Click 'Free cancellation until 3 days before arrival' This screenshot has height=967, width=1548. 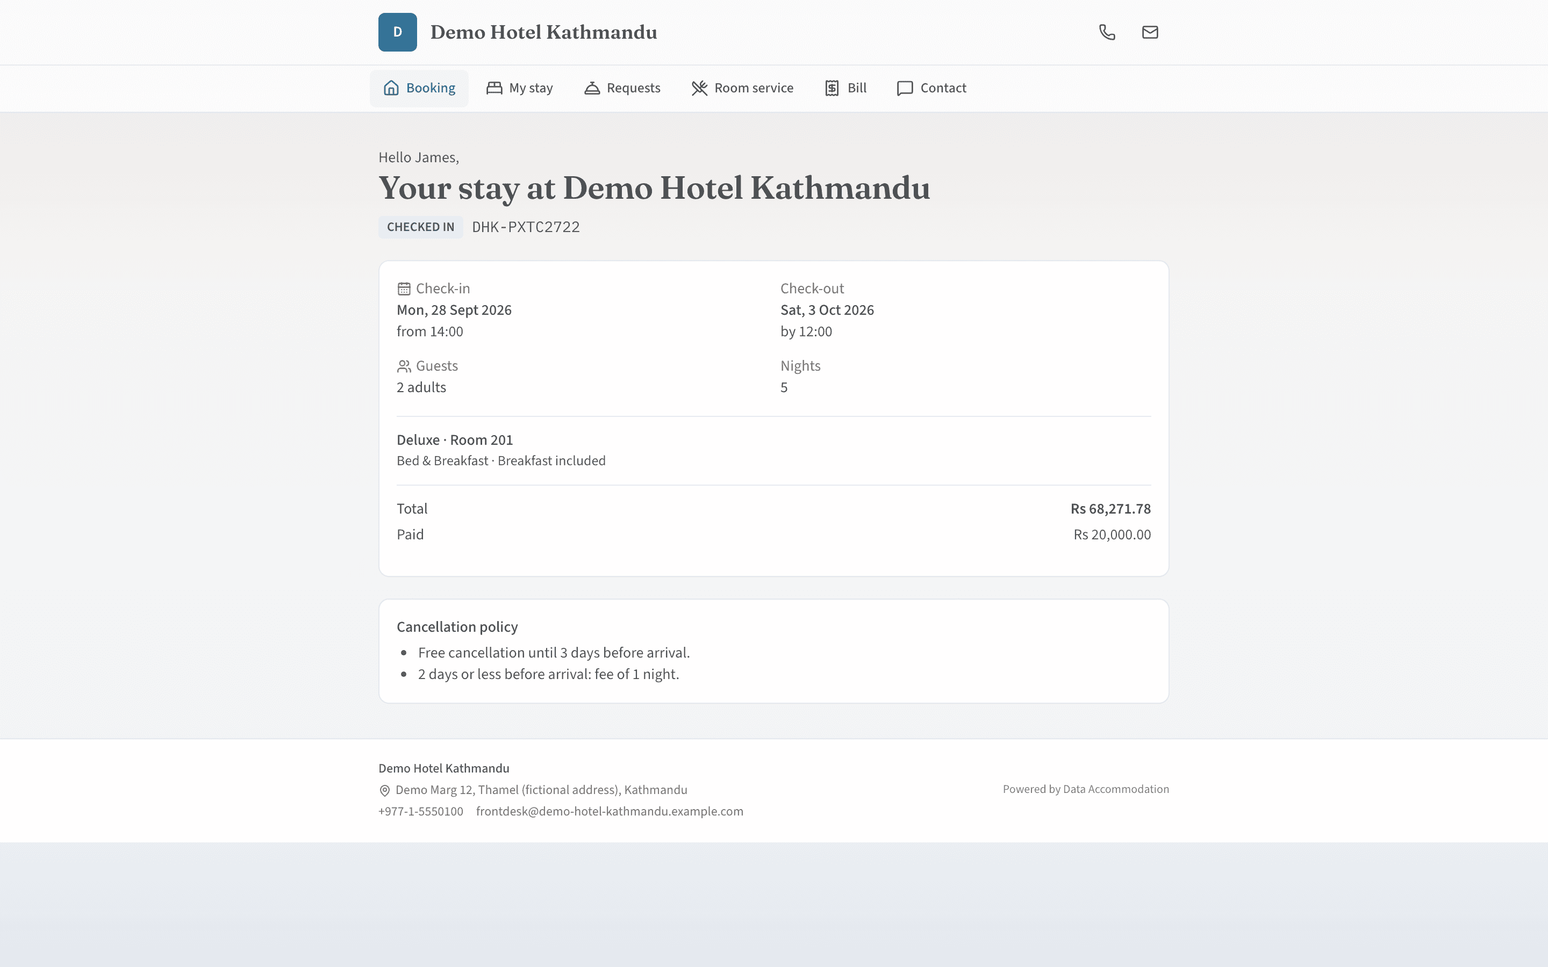(x=554, y=653)
